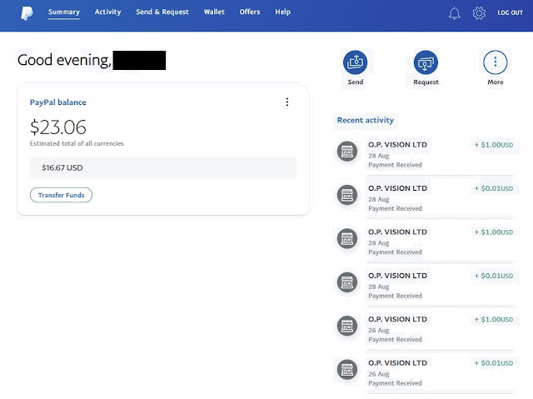Click merchant icon of first +$1.00 payment
Screen dimensions: 533x399
[x=347, y=152]
